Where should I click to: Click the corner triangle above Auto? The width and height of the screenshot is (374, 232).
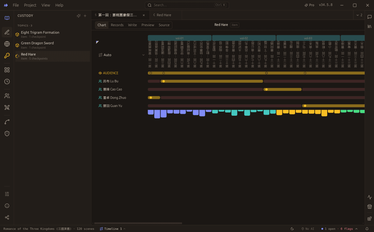[98, 42]
